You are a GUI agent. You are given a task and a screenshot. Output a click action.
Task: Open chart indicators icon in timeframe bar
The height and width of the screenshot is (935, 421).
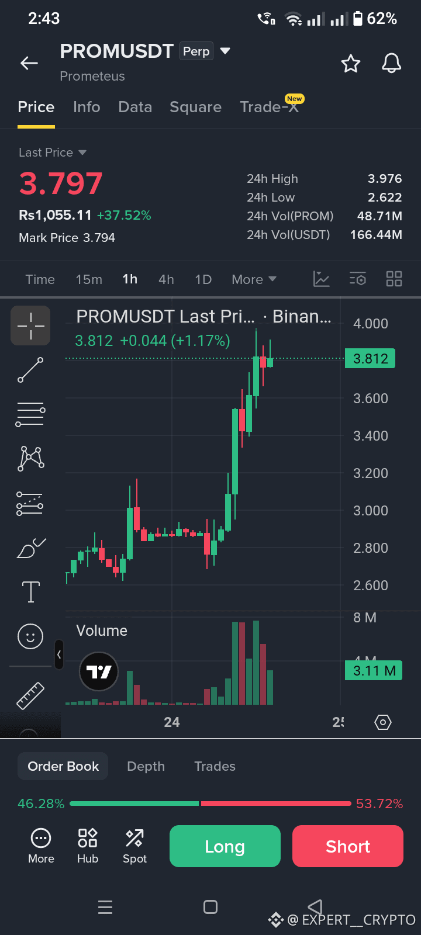(x=322, y=279)
